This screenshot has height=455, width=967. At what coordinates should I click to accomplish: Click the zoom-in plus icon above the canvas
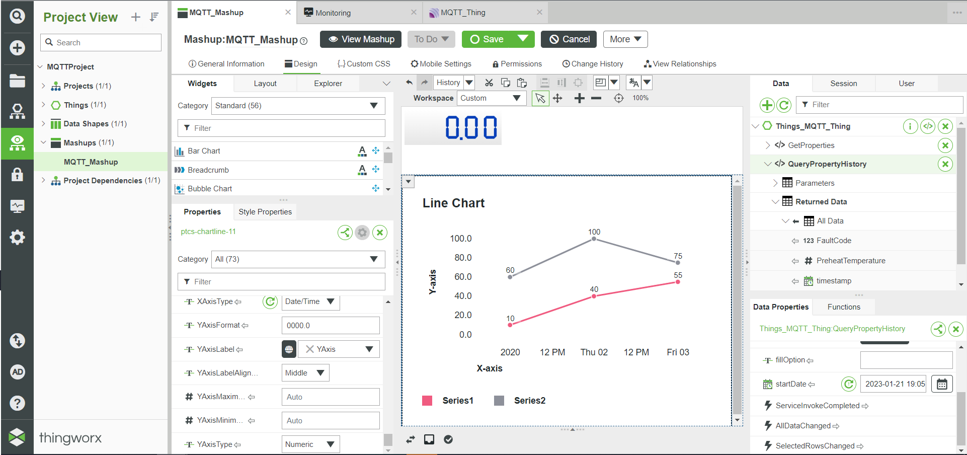click(x=579, y=98)
